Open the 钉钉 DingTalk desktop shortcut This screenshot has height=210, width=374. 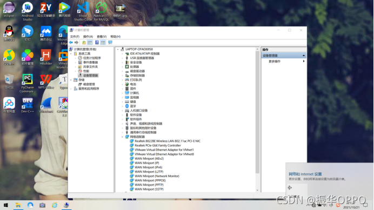[28, 33]
